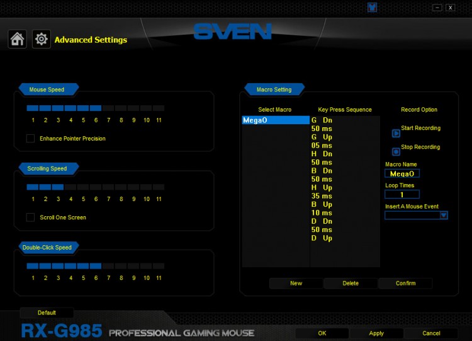Open the Insert A Mouse Event dropdown
This screenshot has width=472, height=341.
pos(416,216)
